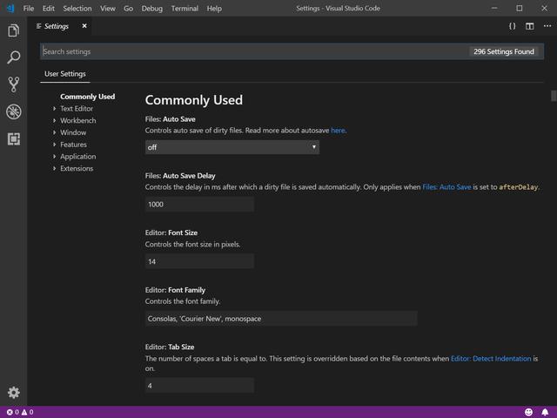Open the Help menu
Screen dimensions: 557x418
(x=214, y=8)
